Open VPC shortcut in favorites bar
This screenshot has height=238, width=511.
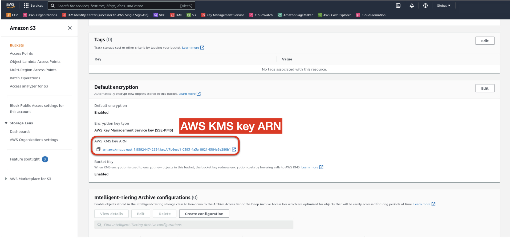tap(159, 15)
